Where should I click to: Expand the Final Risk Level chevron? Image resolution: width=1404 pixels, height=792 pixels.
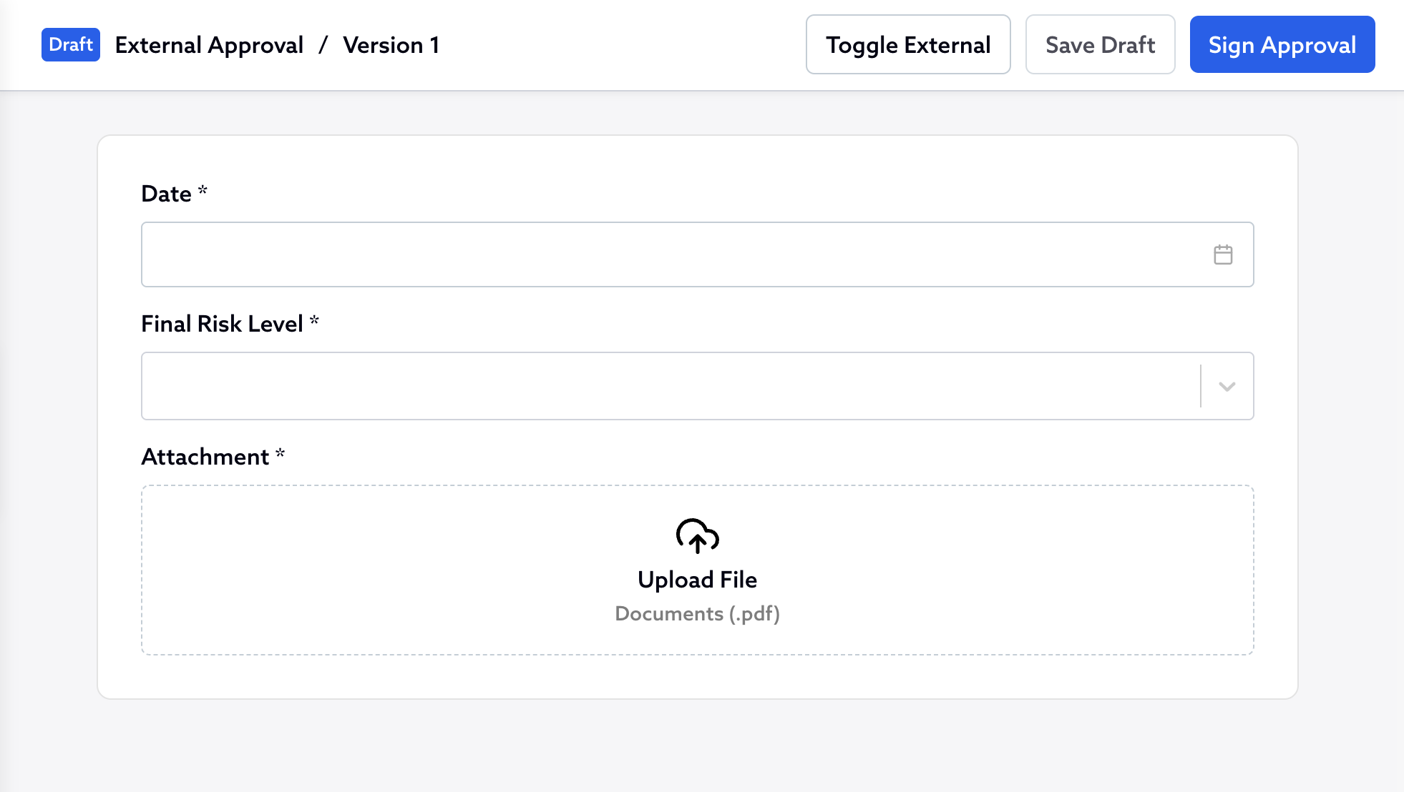click(x=1227, y=387)
